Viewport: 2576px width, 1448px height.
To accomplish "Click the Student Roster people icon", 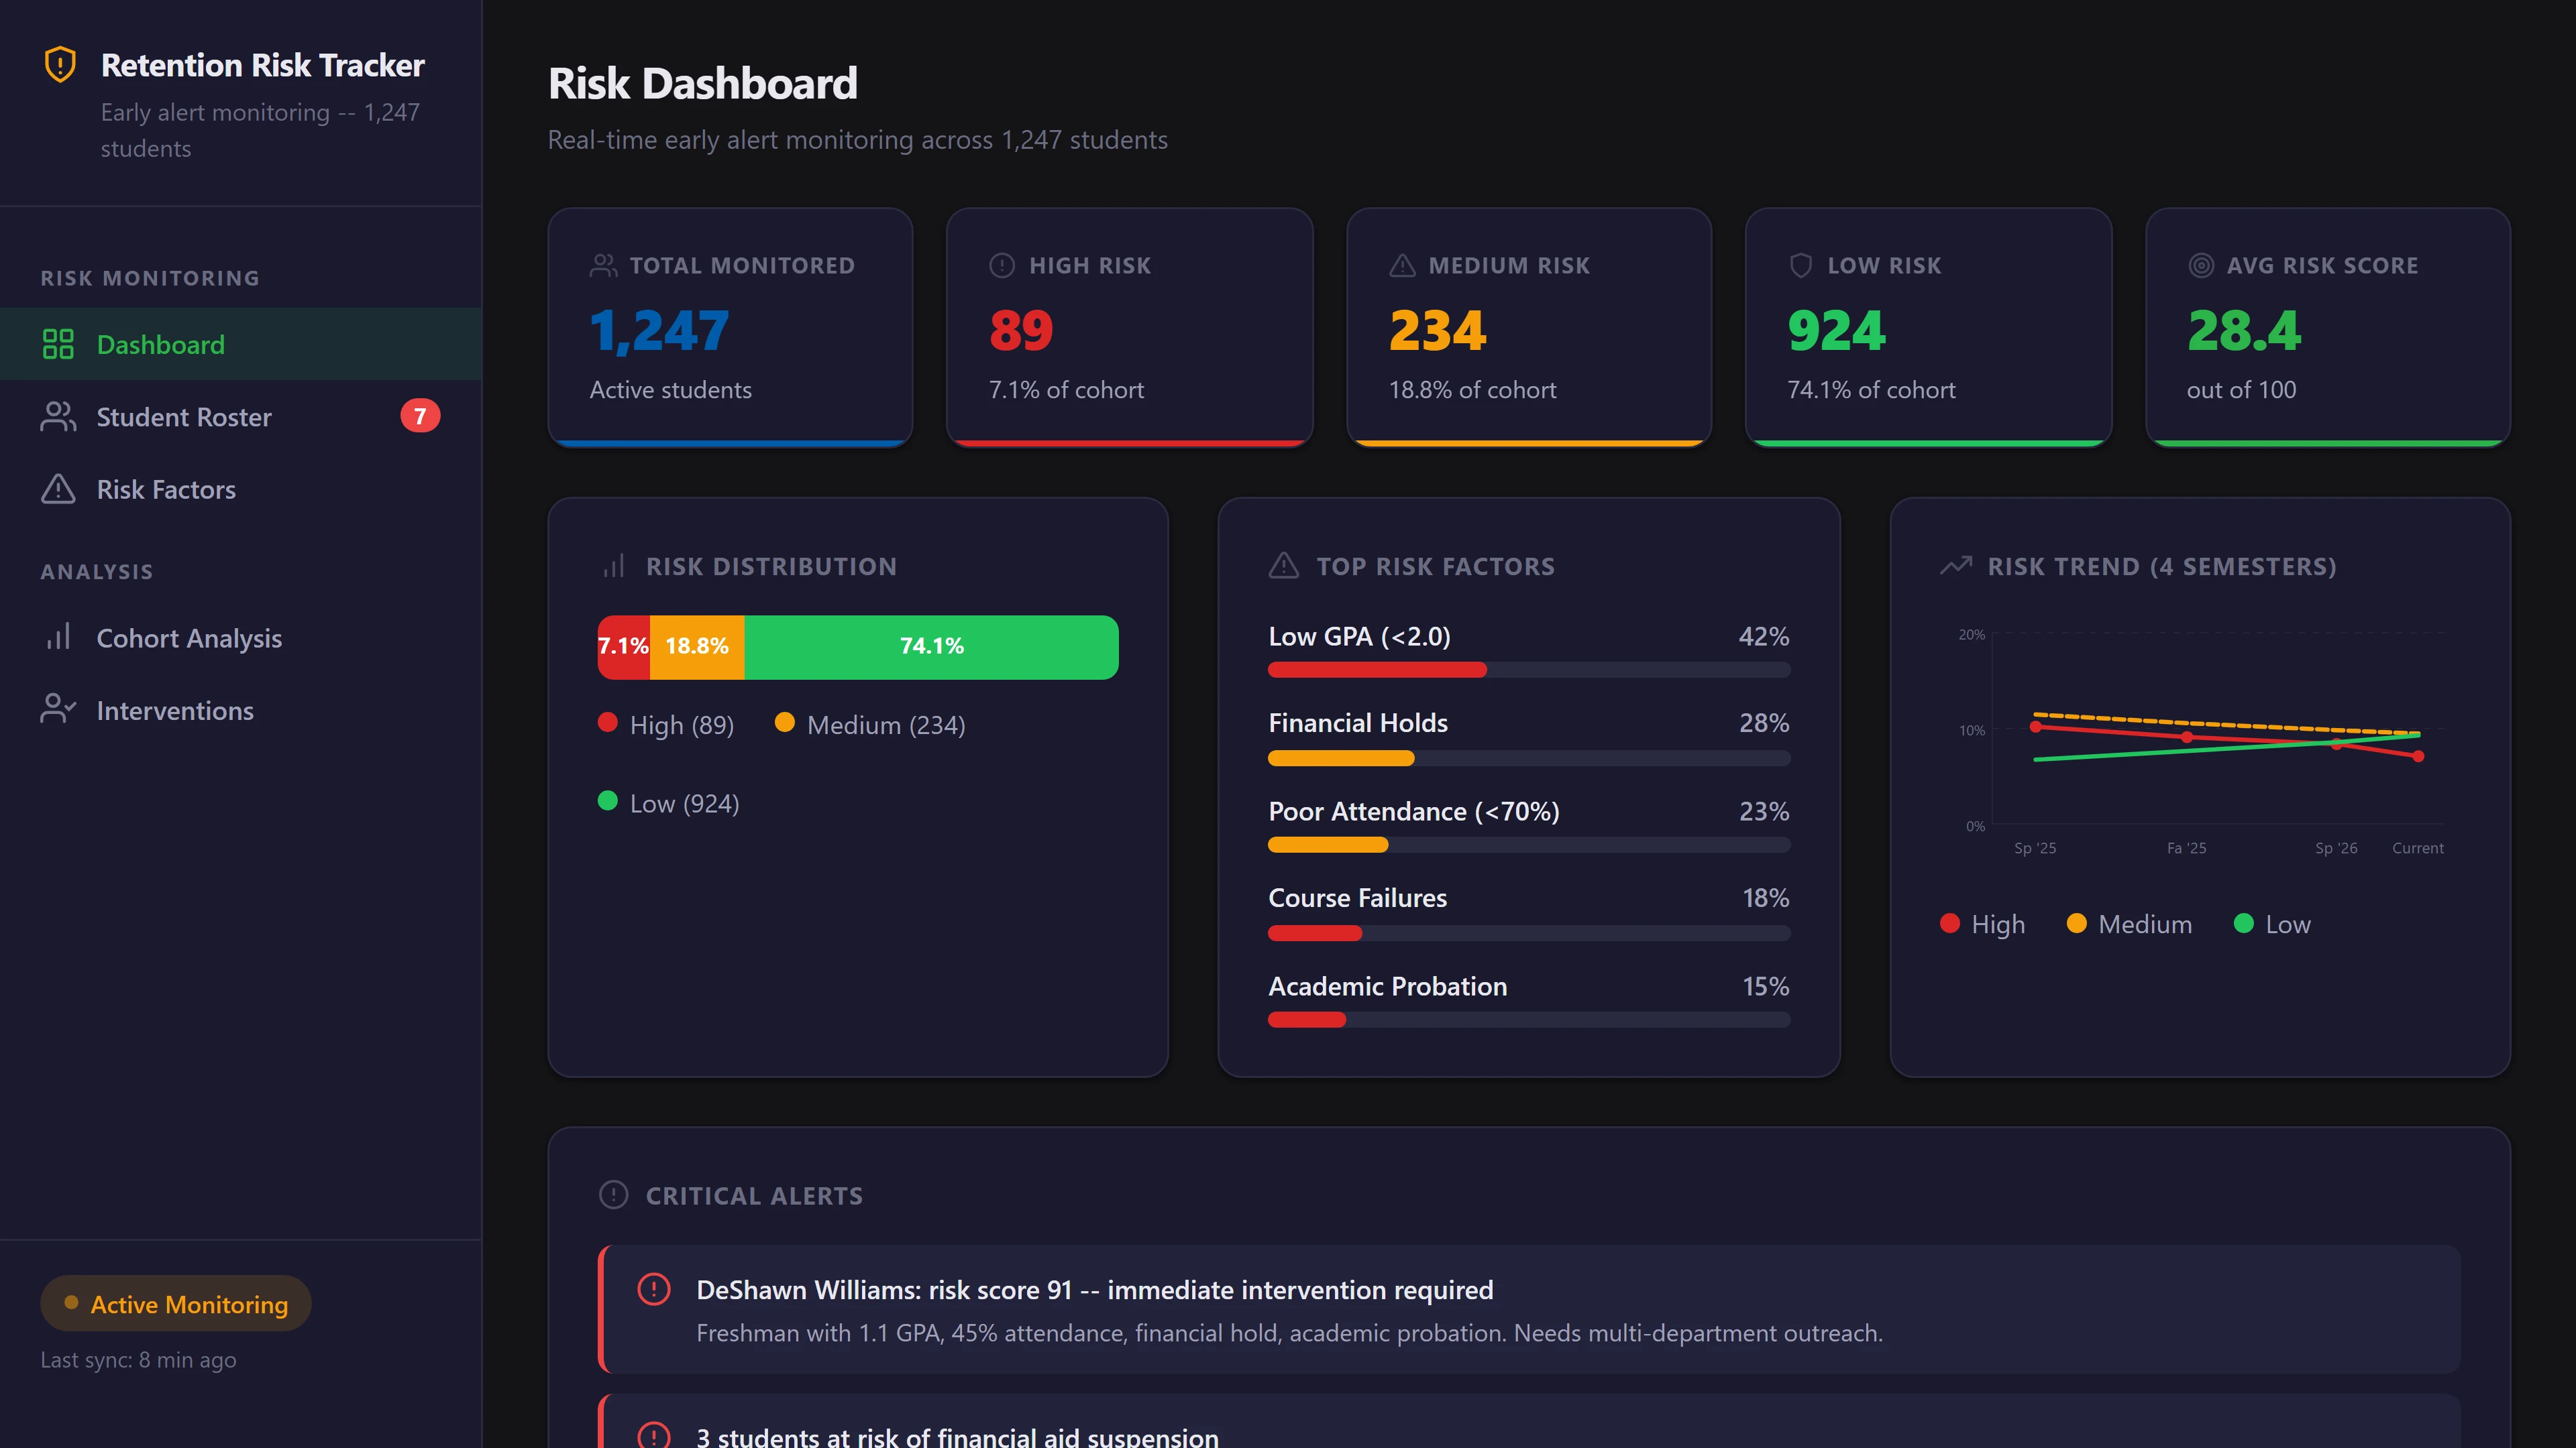I will (58, 417).
